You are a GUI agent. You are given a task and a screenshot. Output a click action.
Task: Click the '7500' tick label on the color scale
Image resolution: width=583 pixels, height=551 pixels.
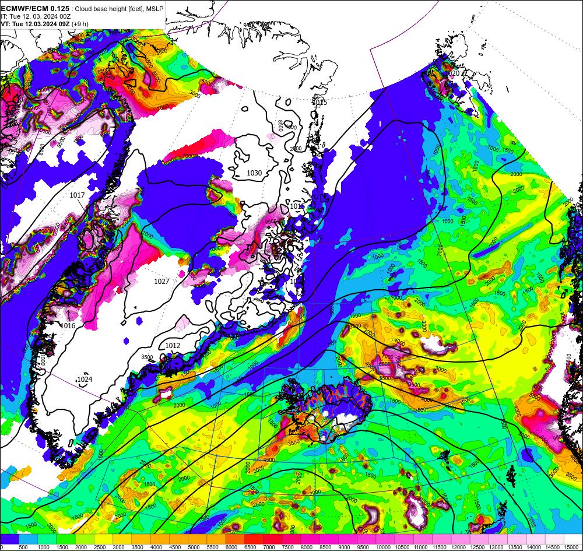point(288,548)
